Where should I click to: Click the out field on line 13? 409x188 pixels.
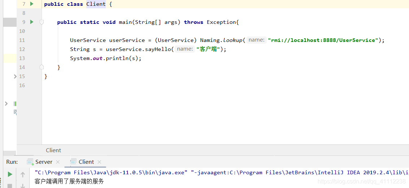pos(98,58)
